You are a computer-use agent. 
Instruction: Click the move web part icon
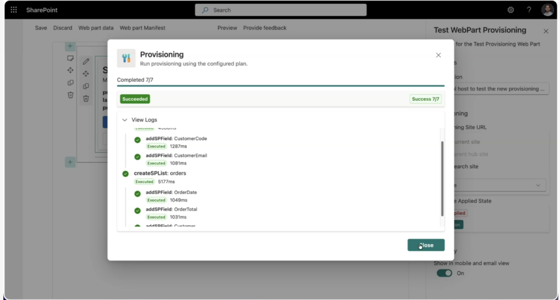[x=86, y=74]
